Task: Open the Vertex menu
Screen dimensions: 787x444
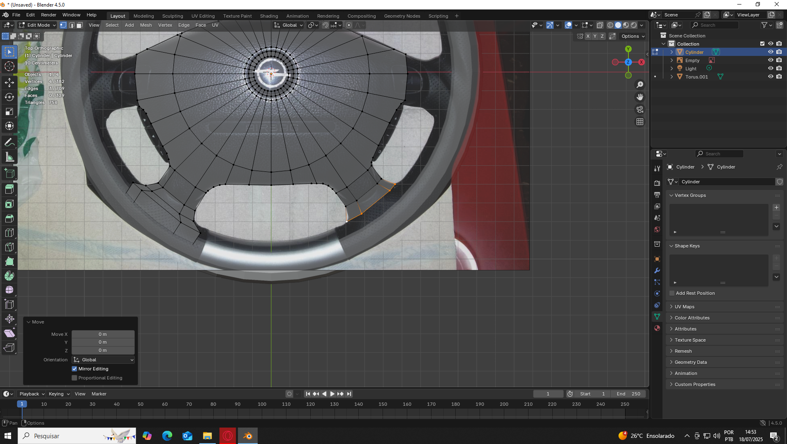Action: (165, 25)
